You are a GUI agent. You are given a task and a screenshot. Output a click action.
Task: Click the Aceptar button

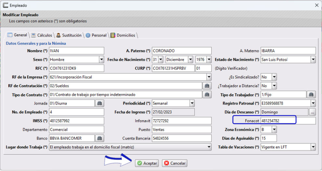point(147,163)
